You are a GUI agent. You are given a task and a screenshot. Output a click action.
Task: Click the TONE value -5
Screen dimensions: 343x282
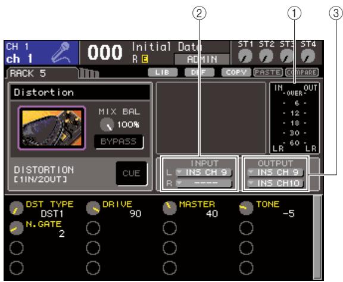289,214
